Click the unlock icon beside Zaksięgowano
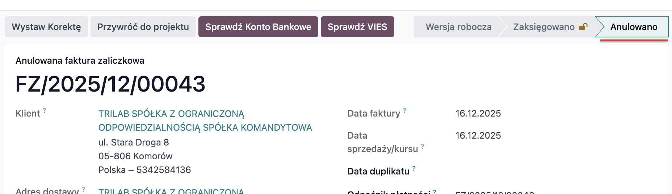Screen dimensions: 672x194 tap(583, 27)
